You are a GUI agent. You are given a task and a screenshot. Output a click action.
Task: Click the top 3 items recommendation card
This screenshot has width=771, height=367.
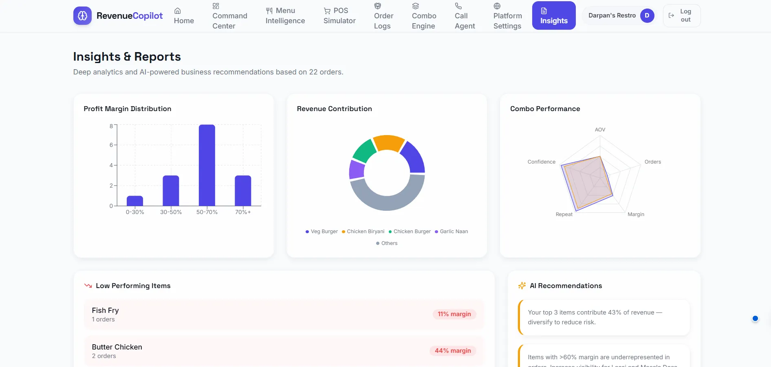604,317
